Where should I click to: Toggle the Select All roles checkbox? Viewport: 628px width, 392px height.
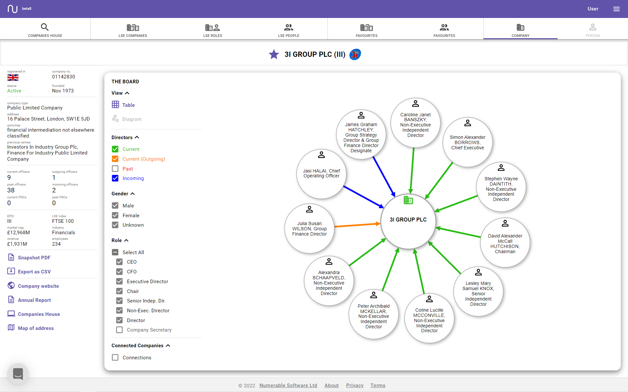tap(115, 253)
